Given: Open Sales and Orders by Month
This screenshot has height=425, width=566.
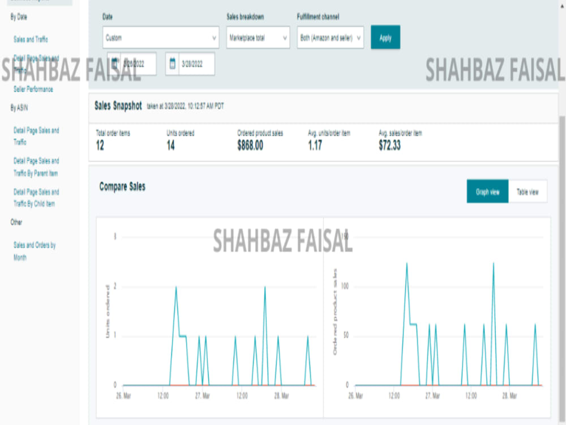Looking at the screenshot, I should point(35,251).
